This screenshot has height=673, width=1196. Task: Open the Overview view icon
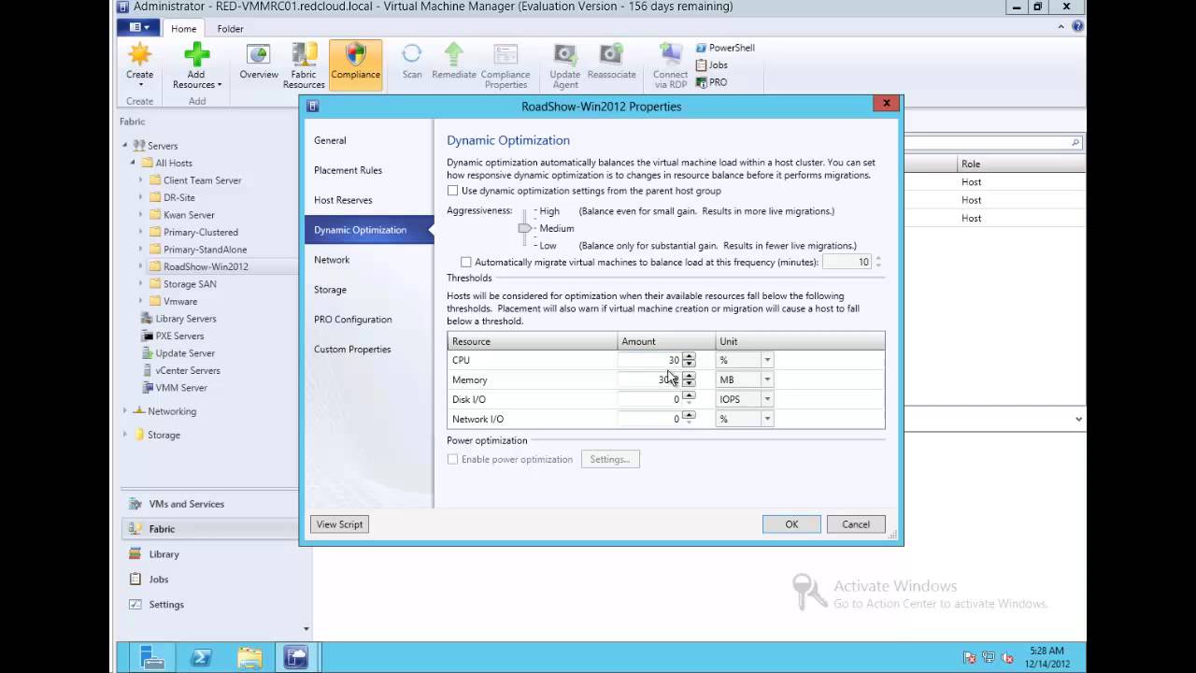click(258, 55)
